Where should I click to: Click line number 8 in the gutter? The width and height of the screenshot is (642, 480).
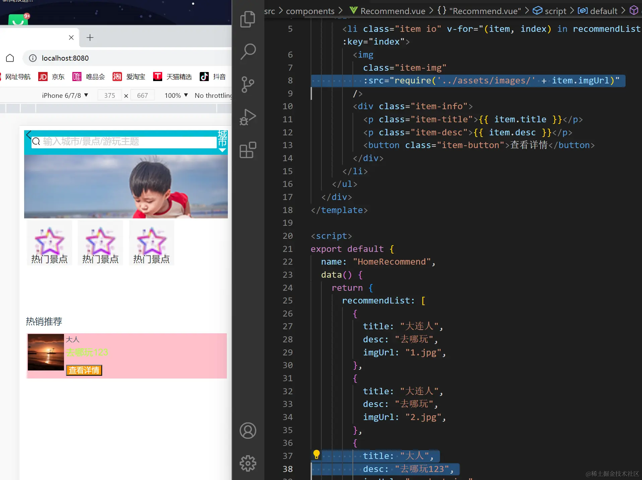(x=290, y=81)
